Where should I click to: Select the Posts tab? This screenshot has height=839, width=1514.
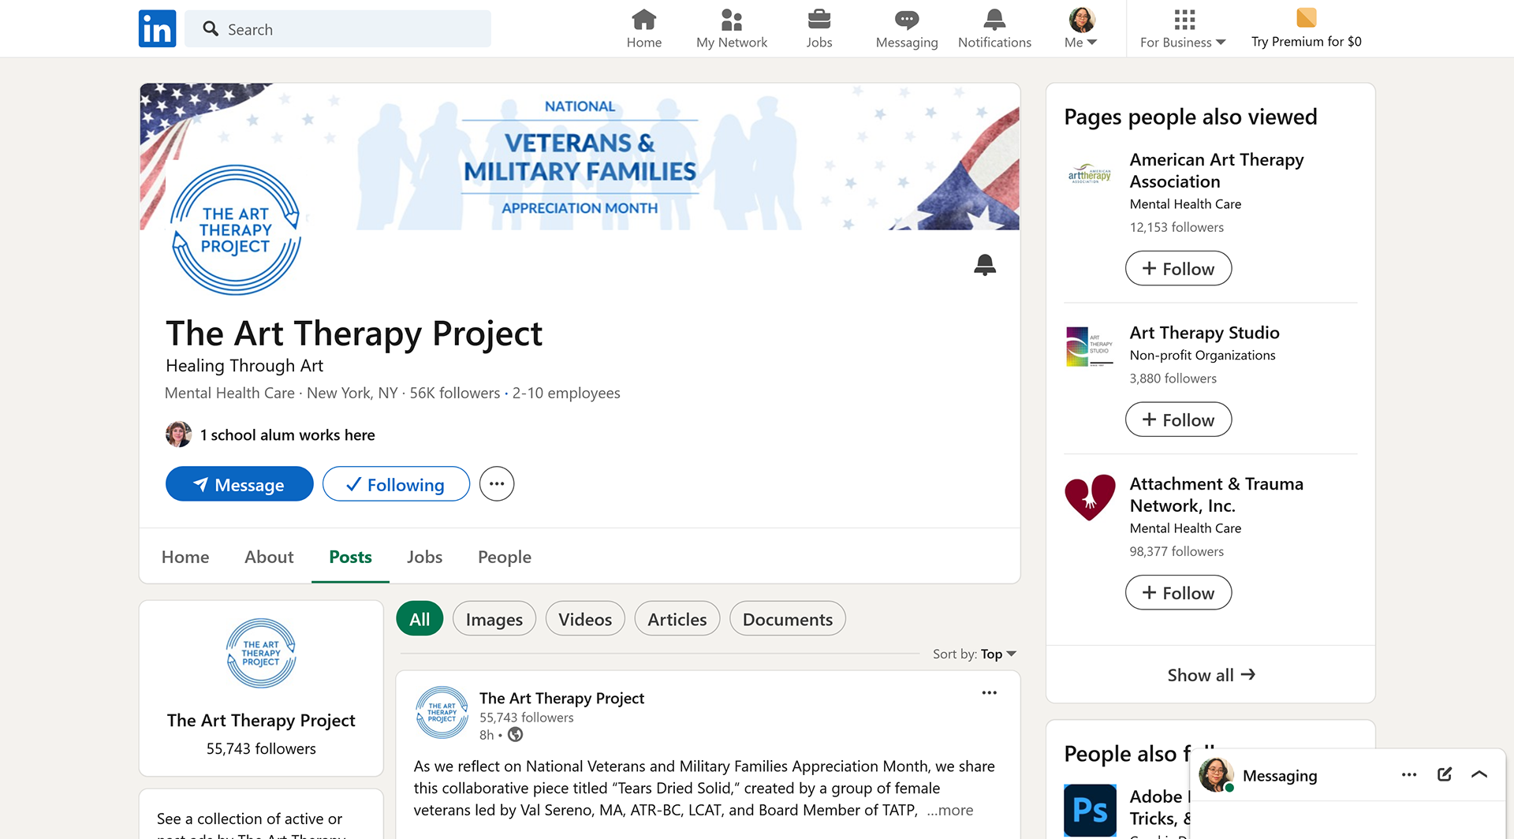click(x=350, y=557)
